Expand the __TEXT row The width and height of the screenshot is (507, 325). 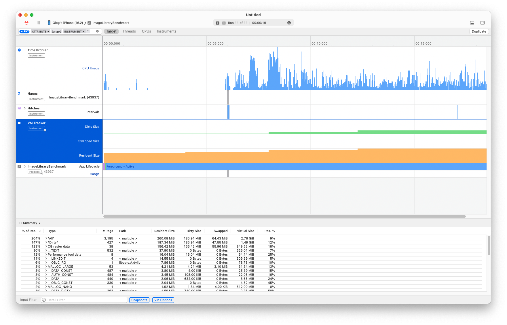[x=46, y=250]
